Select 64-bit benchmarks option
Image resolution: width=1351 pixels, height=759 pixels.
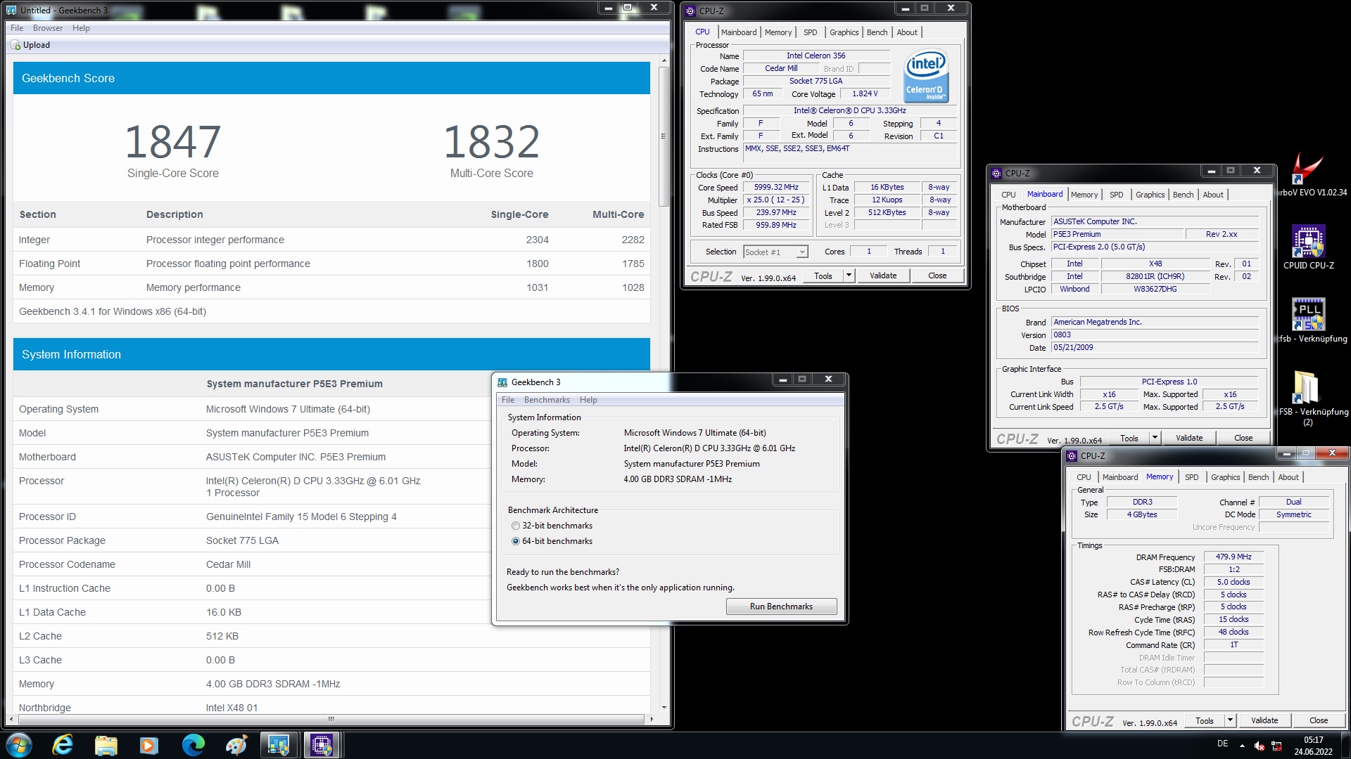coord(552,541)
